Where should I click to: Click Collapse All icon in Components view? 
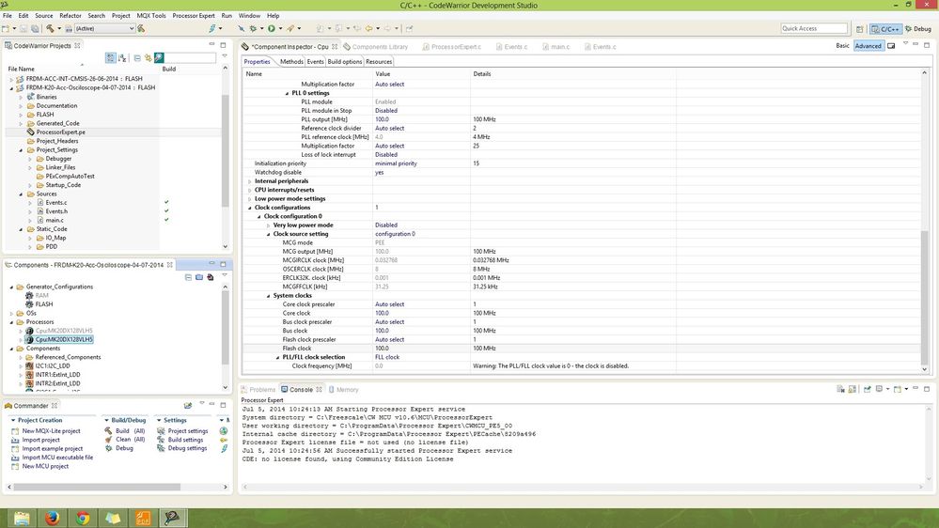[x=188, y=277]
